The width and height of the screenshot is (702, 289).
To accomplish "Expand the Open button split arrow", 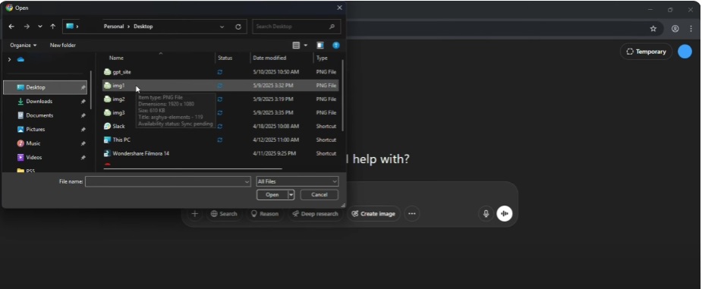I will pos(291,195).
